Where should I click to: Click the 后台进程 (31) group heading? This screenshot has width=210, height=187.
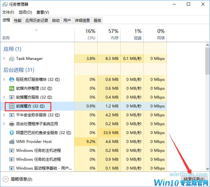(19, 70)
